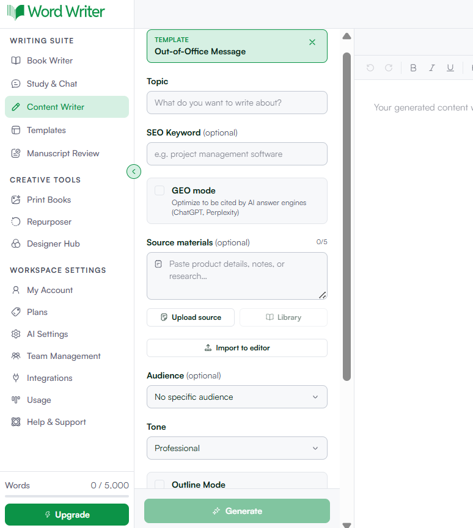Image resolution: width=473 pixels, height=528 pixels.
Task: Open Print Books tool
Action: [x=67, y=200]
